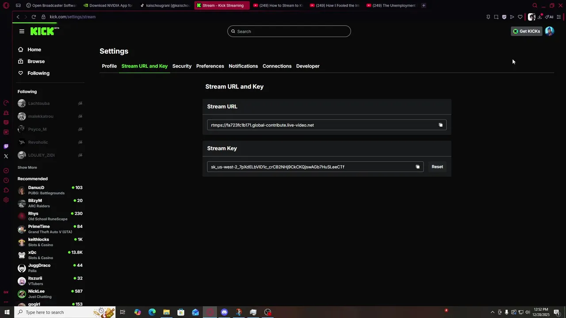Go back with browser back arrow
This screenshot has width=566, height=318.
coord(18,17)
